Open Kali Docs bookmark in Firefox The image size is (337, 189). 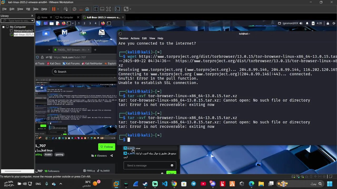(x=53, y=64)
